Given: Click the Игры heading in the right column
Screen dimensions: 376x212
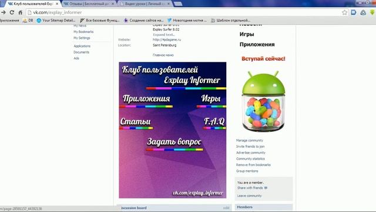Looking at the screenshot, I should pyautogui.click(x=247, y=34).
